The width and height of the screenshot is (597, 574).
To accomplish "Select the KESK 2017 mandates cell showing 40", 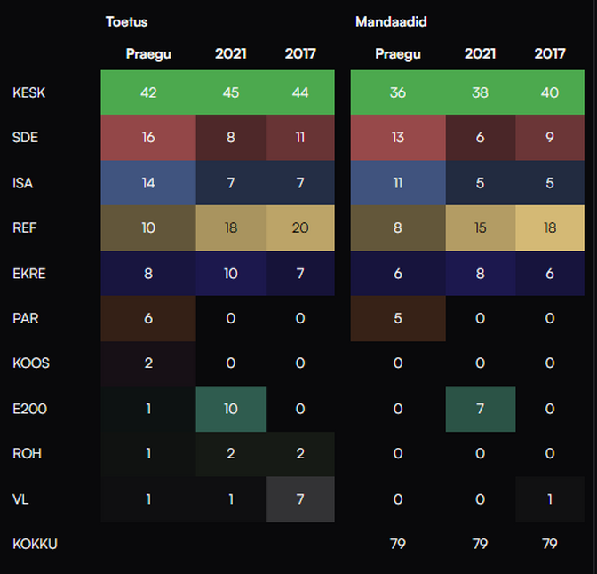I will click(x=550, y=92).
